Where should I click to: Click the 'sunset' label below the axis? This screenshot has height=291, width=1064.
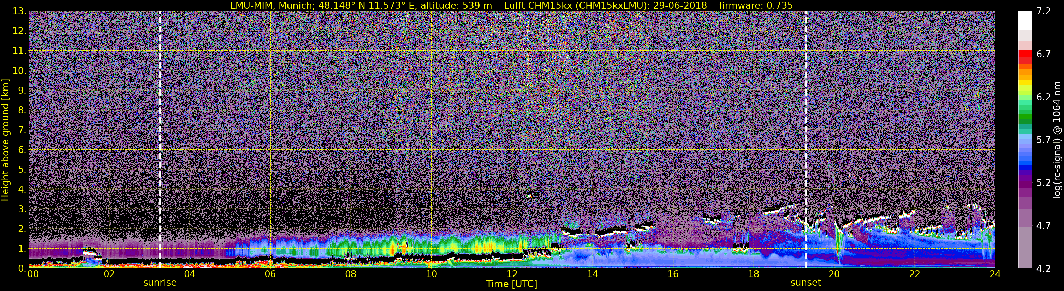806,283
